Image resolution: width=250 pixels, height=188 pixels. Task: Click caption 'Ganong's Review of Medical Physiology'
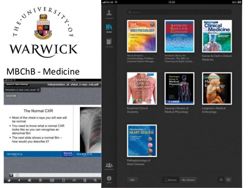coord(176,110)
